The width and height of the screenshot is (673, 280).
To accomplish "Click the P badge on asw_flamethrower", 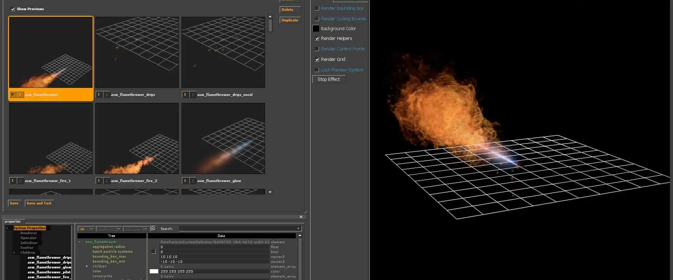I will pos(13,94).
